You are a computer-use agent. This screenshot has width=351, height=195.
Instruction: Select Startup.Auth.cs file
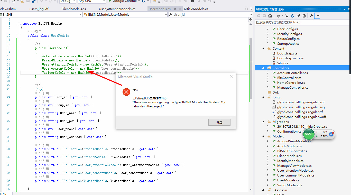point(288,43)
